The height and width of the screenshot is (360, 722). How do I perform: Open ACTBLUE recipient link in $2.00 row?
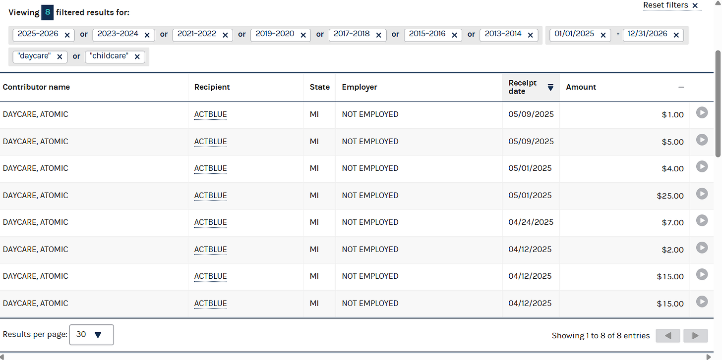tap(210, 250)
